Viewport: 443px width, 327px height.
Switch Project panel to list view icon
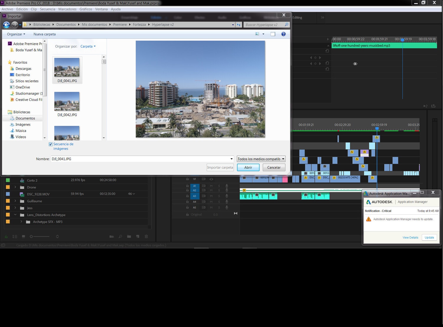click(15, 236)
